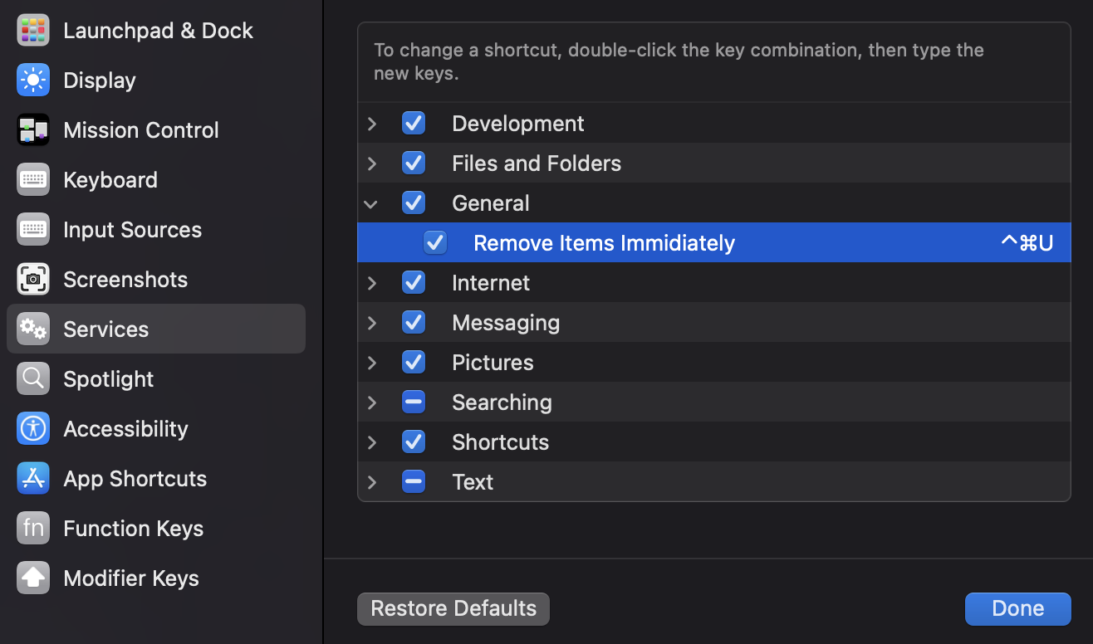Select the Launchpad & Dock icon

33,30
